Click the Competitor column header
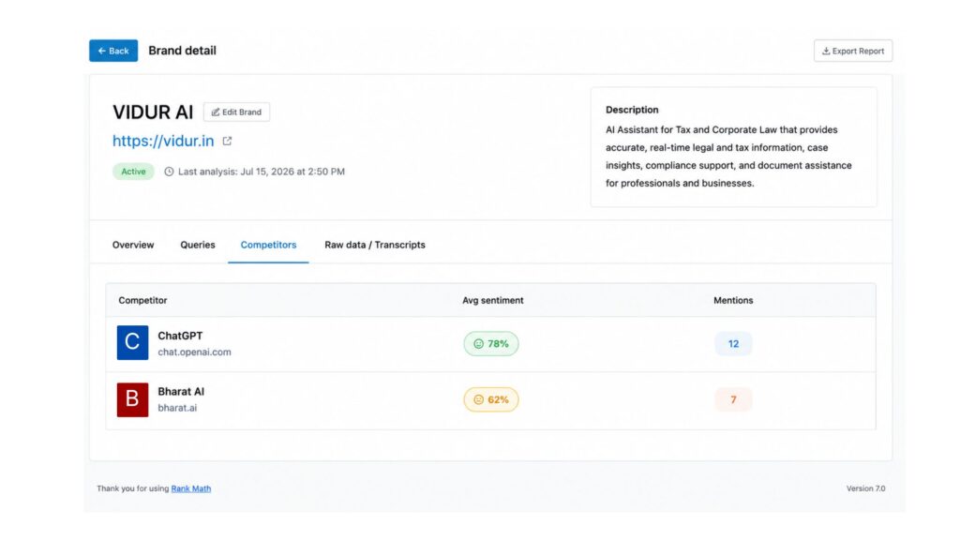The image size is (960, 540). [142, 301]
